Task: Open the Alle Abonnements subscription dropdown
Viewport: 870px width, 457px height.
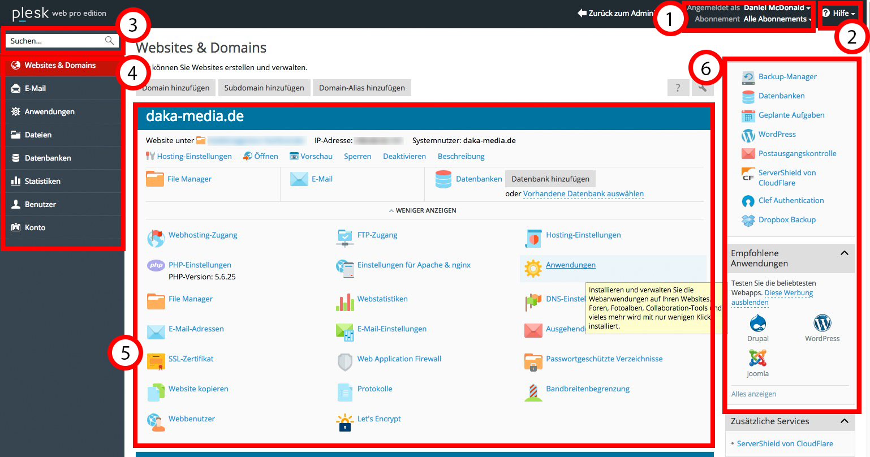Action: 777,19
